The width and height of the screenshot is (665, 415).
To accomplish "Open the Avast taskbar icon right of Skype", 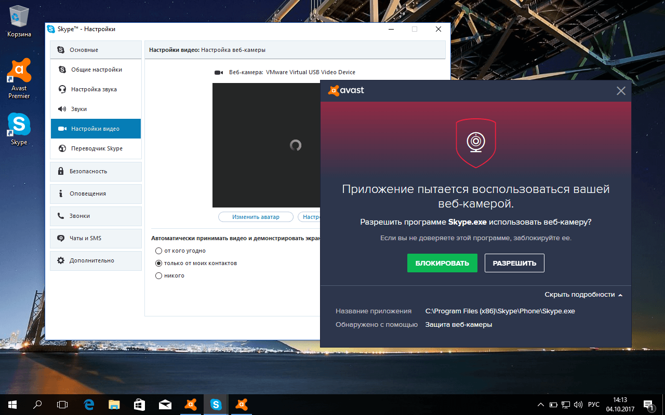I will (242, 404).
